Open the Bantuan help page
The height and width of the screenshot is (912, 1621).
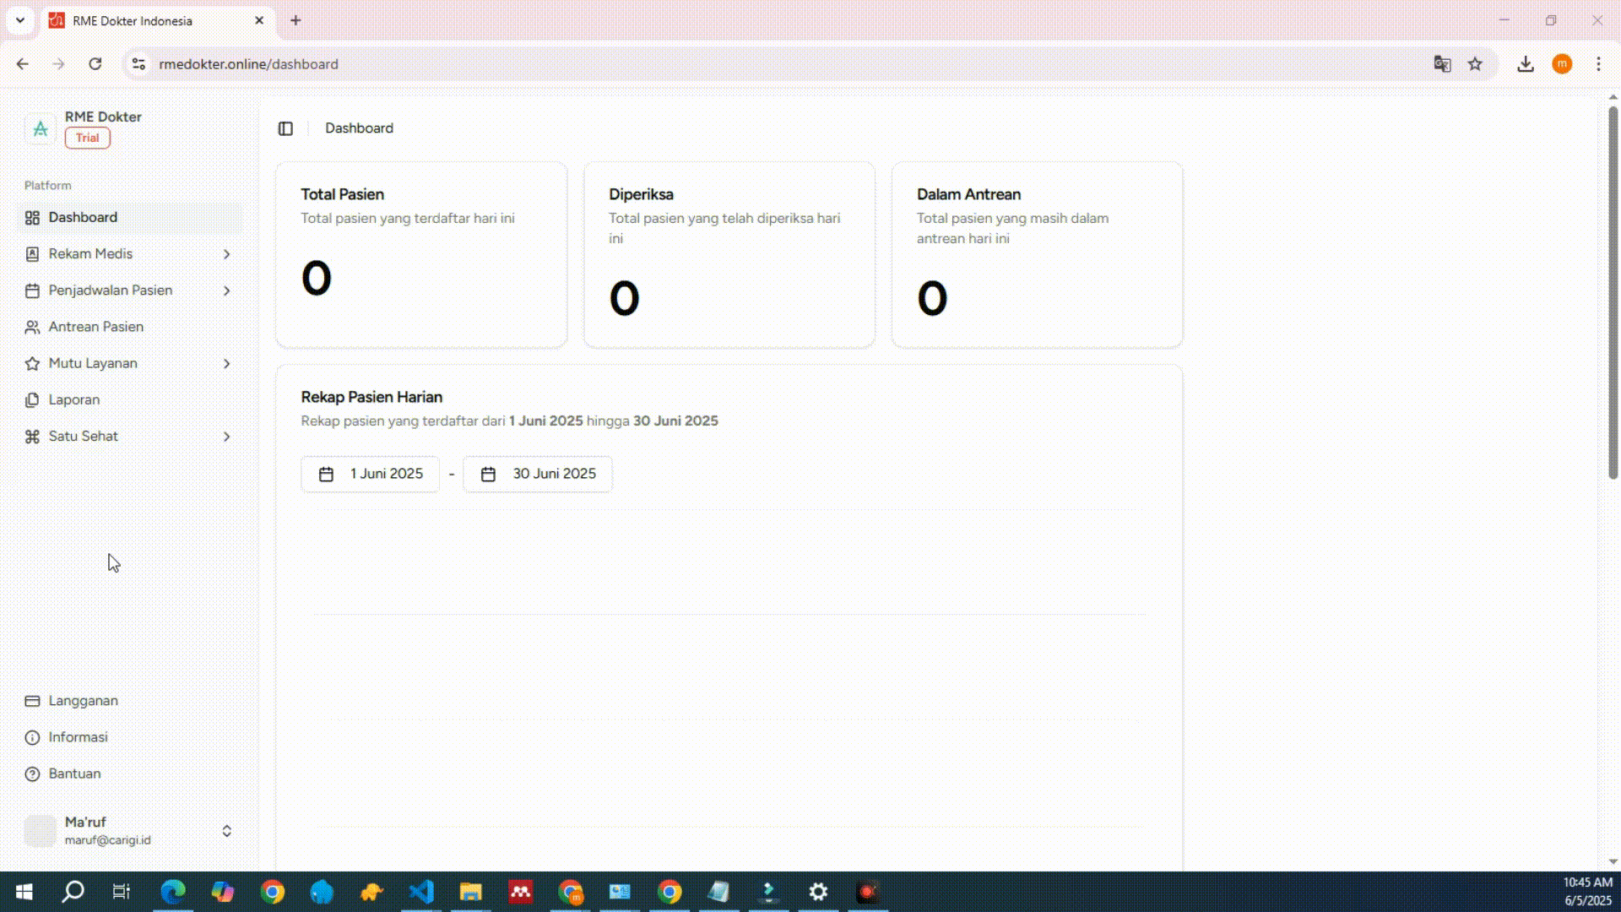click(74, 774)
